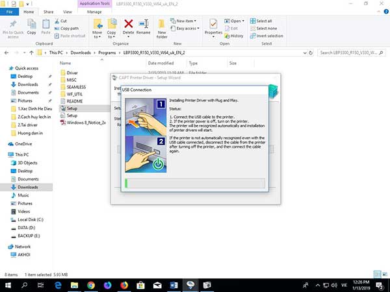Viewport: 390px width, 292px height.
Task: Open the Copy to dropdown
Action: tap(111, 29)
